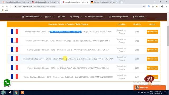Expand the Hire Admin dropdown
This screenshot has height=95, width=169.
pos(139,17)
